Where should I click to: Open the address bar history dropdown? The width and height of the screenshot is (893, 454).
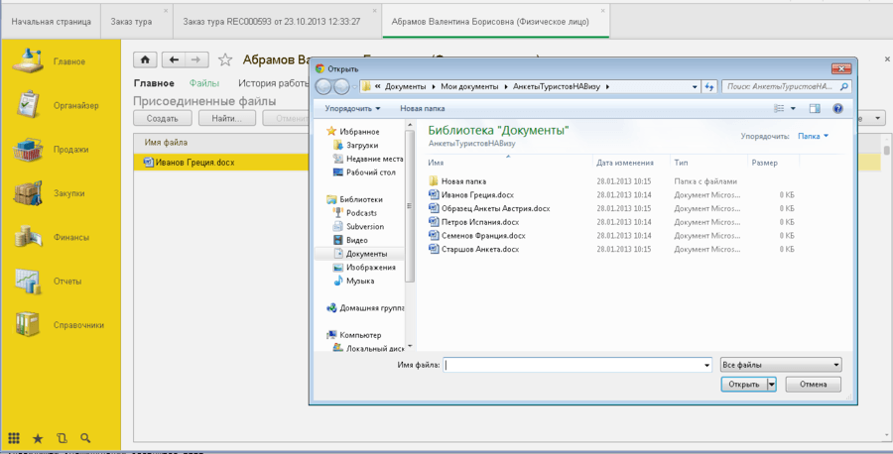[x=695, y=86]
